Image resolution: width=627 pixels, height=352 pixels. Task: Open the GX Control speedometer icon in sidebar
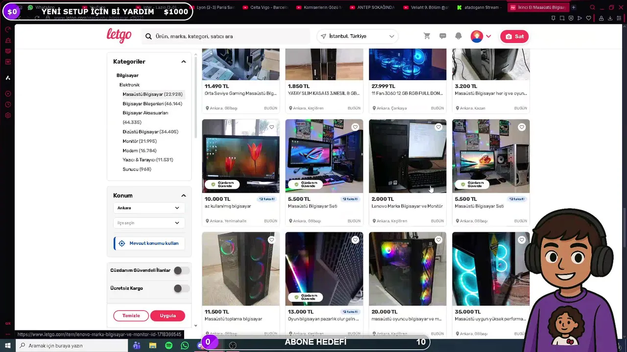(8, 29)
